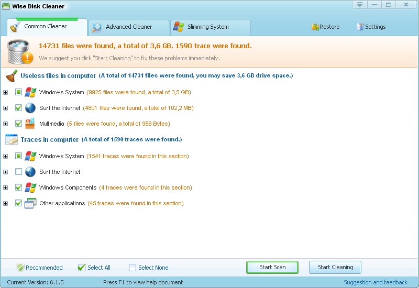Screen dimensions: 419x288
Task: Uncheck Surf the Internet files checkbox
Action: point(18,108)
